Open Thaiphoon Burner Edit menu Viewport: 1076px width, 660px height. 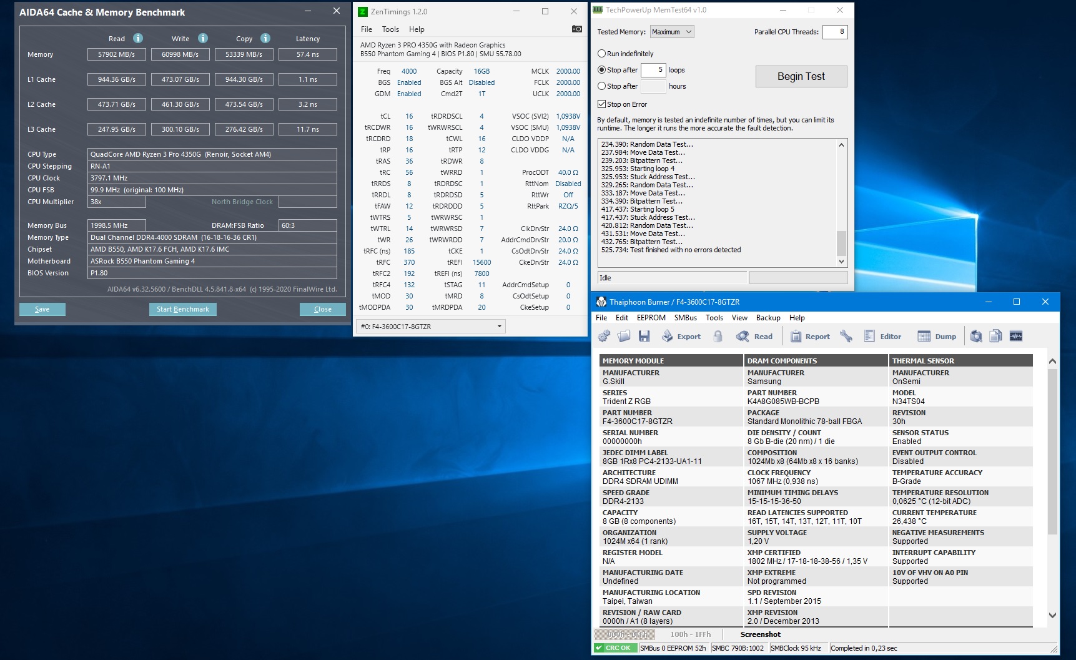click(x=622, y=318)
